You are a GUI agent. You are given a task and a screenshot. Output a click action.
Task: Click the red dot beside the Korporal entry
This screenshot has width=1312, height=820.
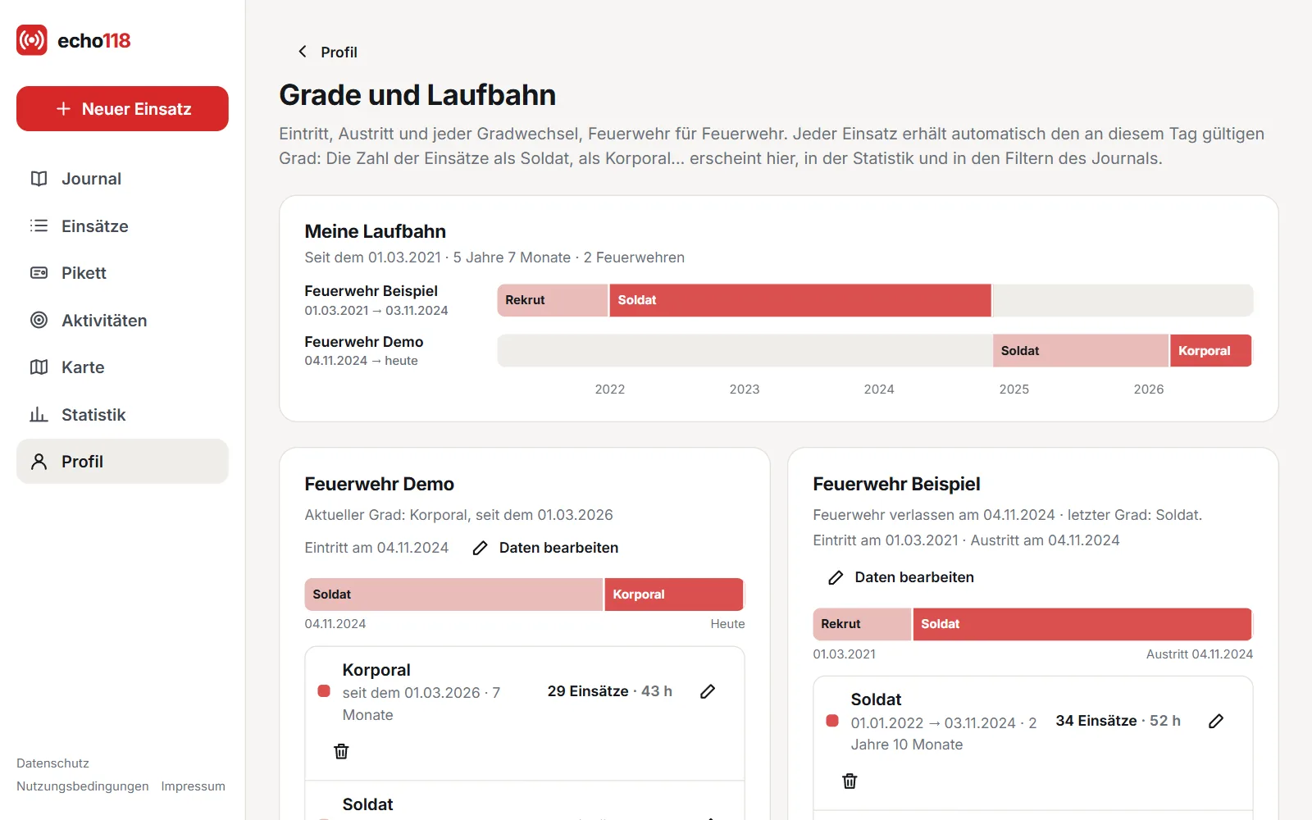click(324, 691)
